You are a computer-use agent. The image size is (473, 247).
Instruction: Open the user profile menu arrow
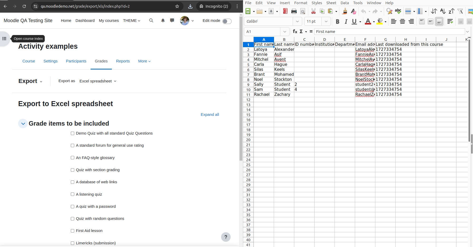(x=193, y=21)
